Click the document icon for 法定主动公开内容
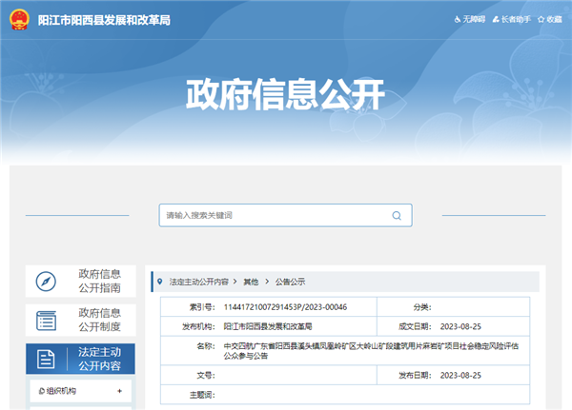 pos(46,359)
